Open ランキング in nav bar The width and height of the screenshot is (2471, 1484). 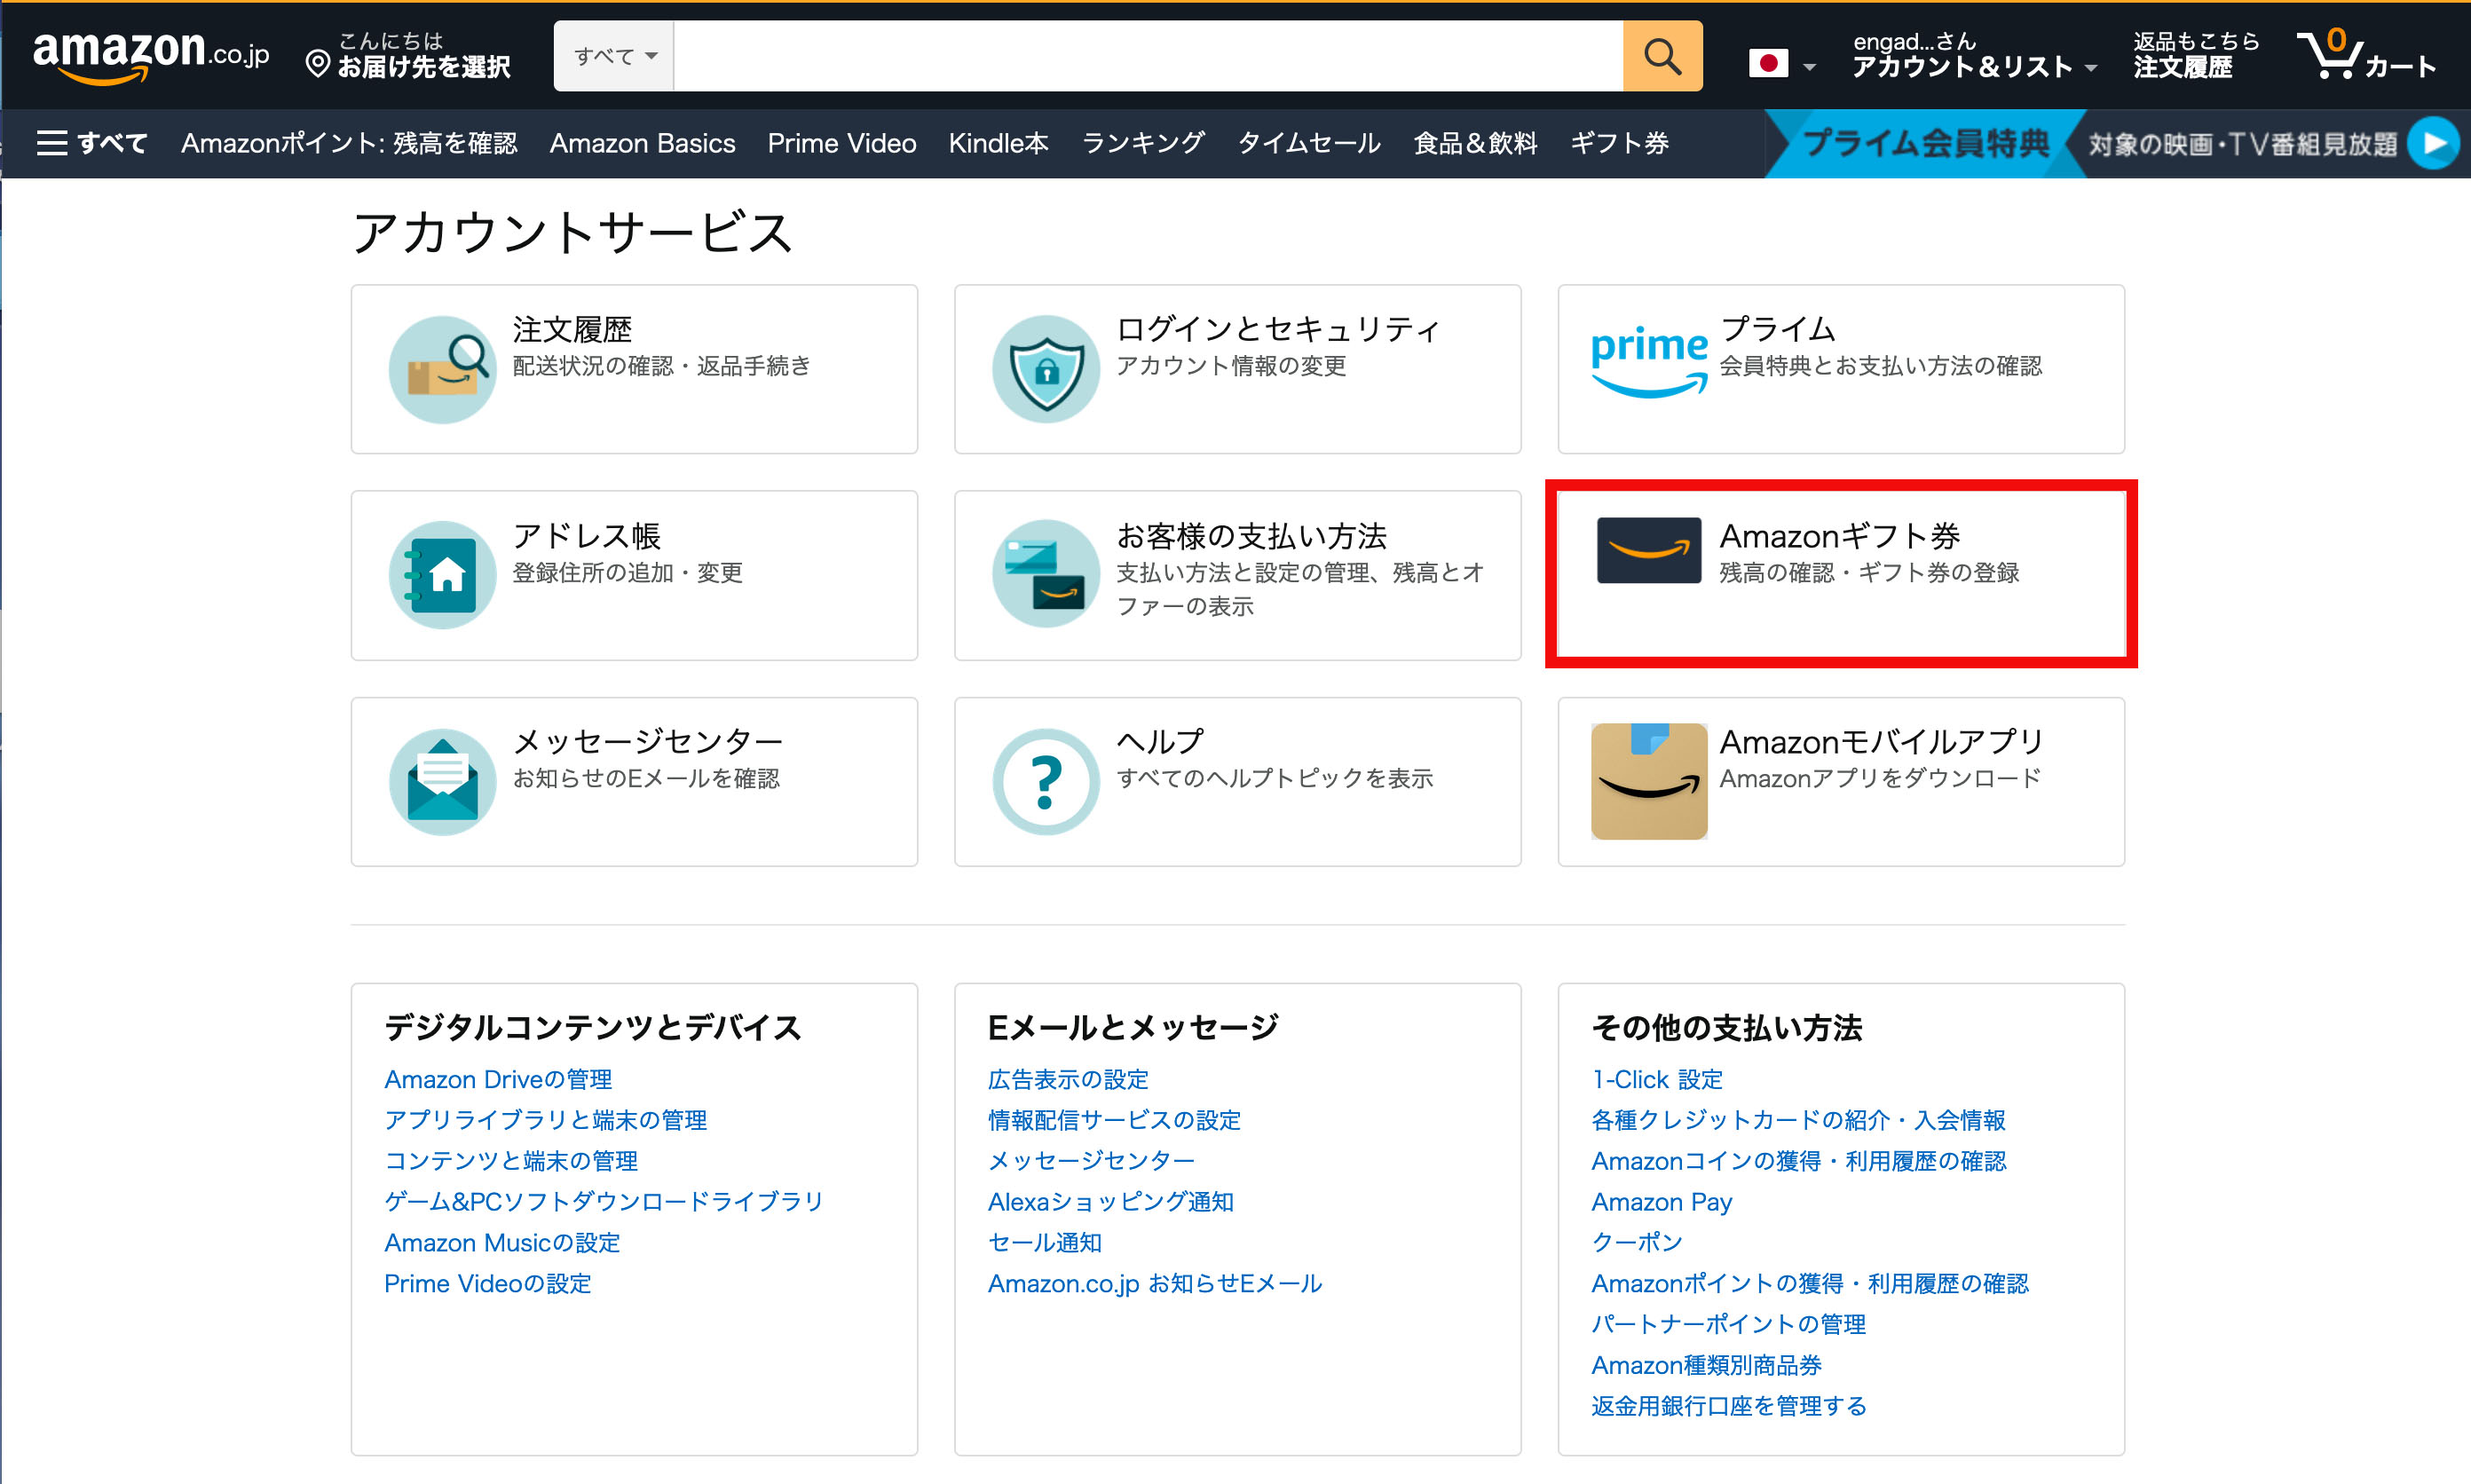pos(1143,144)
